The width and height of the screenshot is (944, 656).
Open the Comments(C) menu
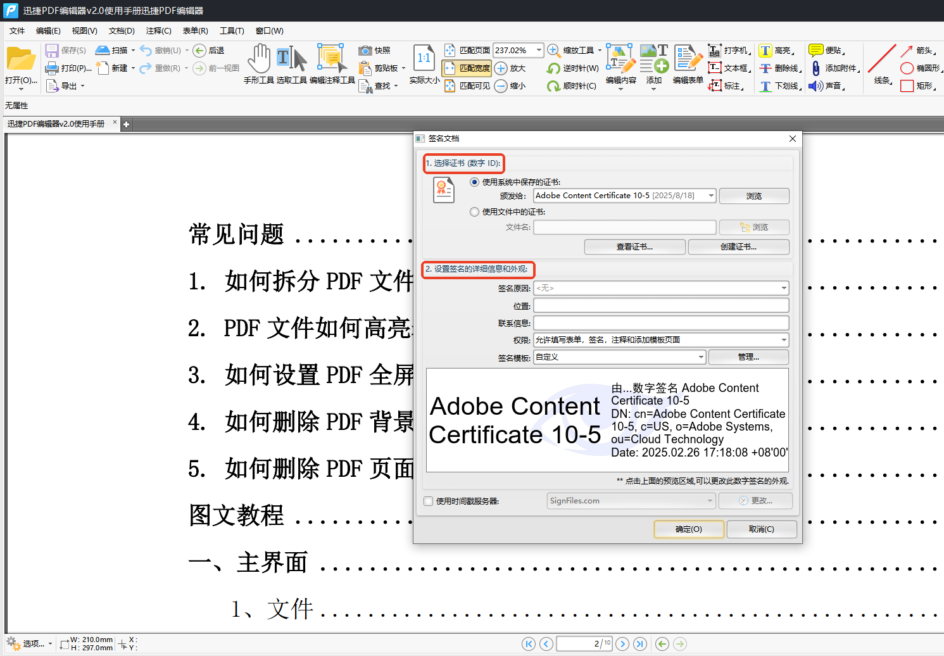tap(158, 30)
